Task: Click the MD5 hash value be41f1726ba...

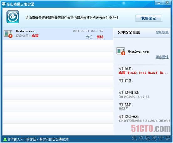Action: click(144, 121)
